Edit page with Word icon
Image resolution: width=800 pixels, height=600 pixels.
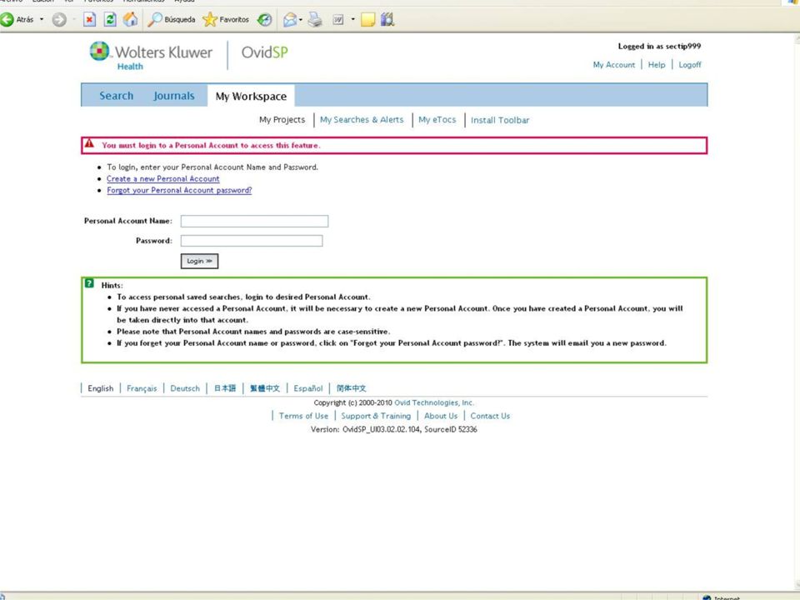point(337,20)
